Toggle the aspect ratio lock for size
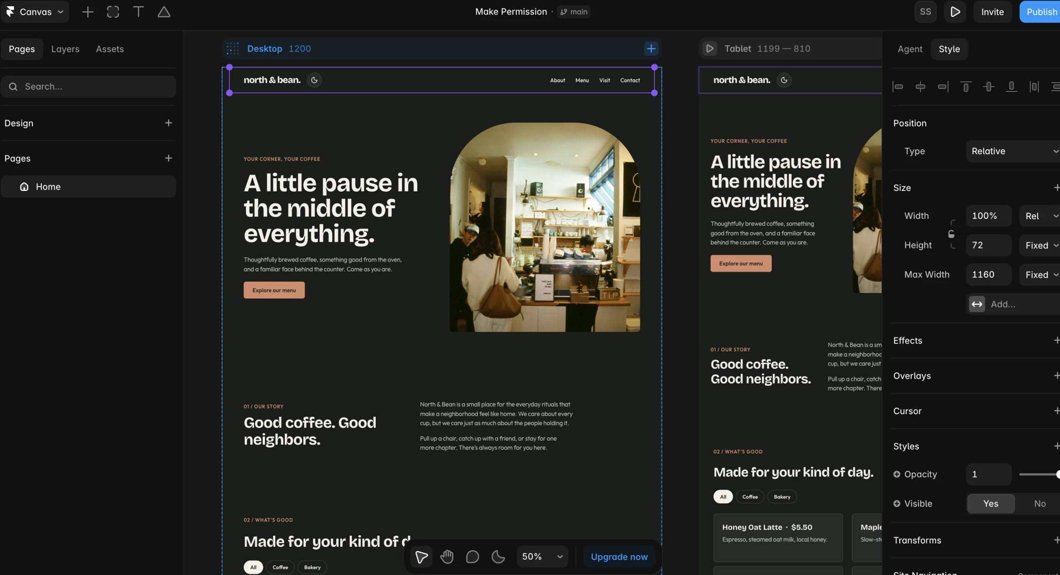Image resolution: width=1060 pixels, height=575 pixels. [x=951, y=234]
